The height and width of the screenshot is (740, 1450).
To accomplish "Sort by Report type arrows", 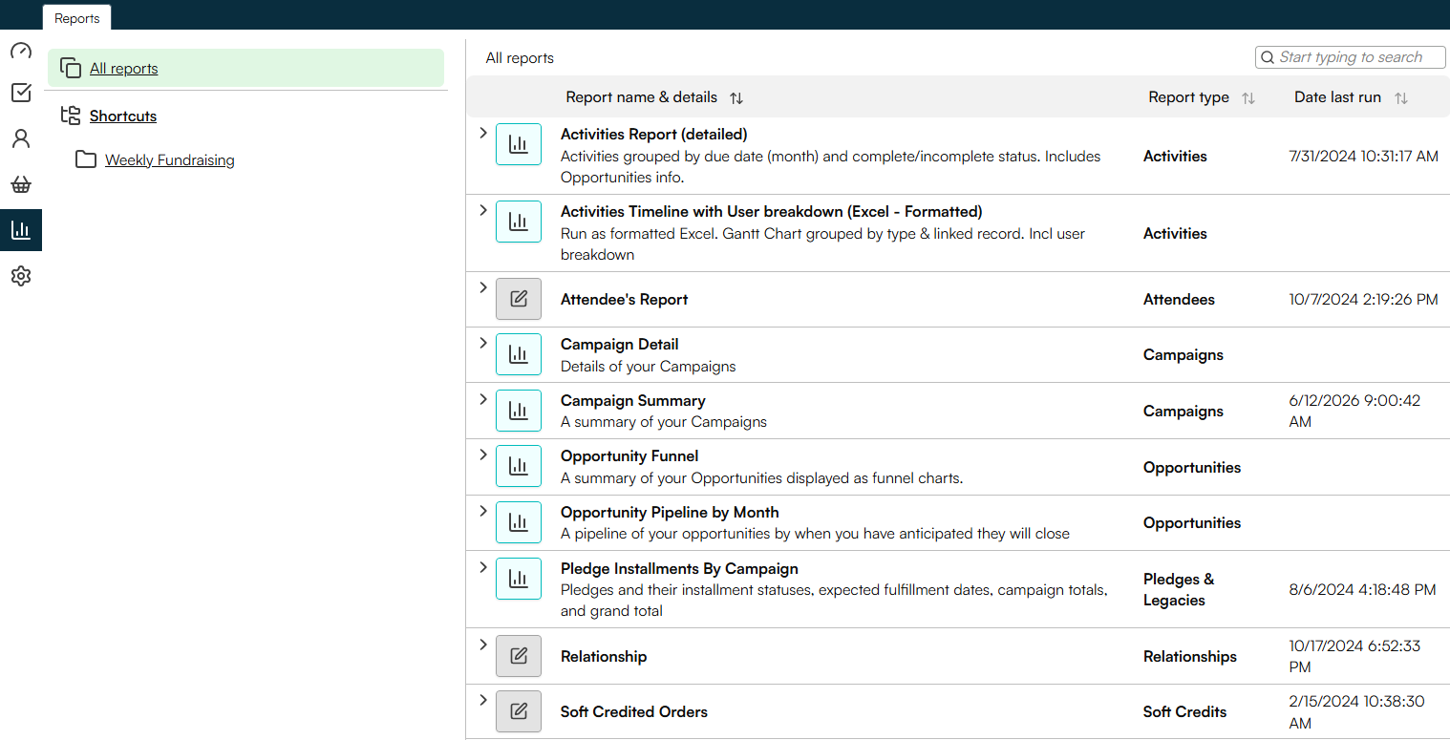I will [x=1248, y=97].
